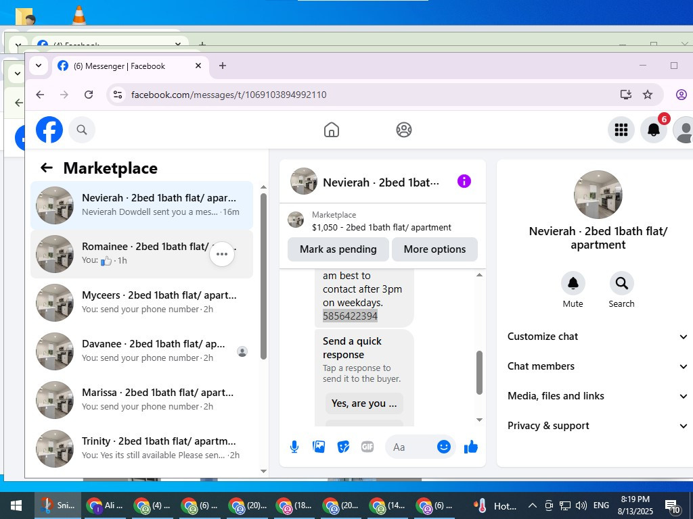This screenshot has height=519, width=693.
Task: Go to Facebook Home icon
Action: point(332,130)
